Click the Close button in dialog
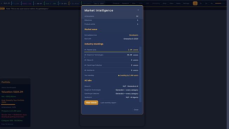The image size is (229, 129). [136, 110]
